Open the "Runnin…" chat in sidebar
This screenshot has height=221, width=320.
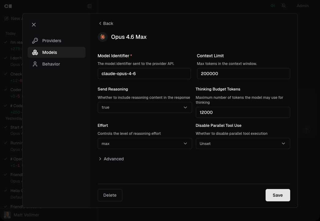[13, 146]
